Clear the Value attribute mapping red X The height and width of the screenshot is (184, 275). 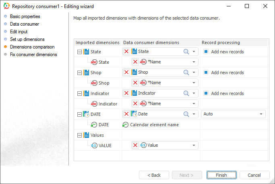pos(135,146)
